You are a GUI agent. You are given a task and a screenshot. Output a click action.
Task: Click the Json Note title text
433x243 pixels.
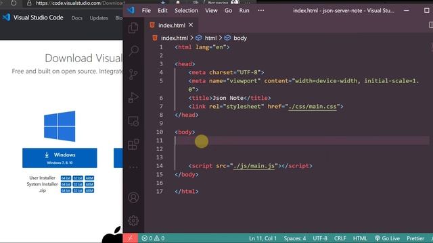pos(228,98)
